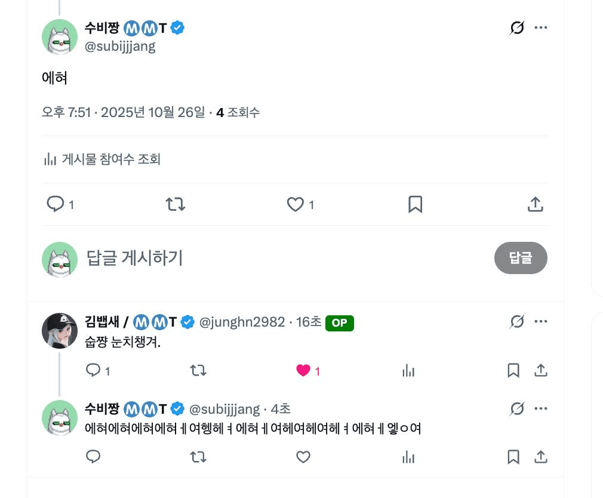This screenshot has width=603, height=498.
Task: Click the 답글 submit button
Action: pyautogui.click(x=521, y=258)
